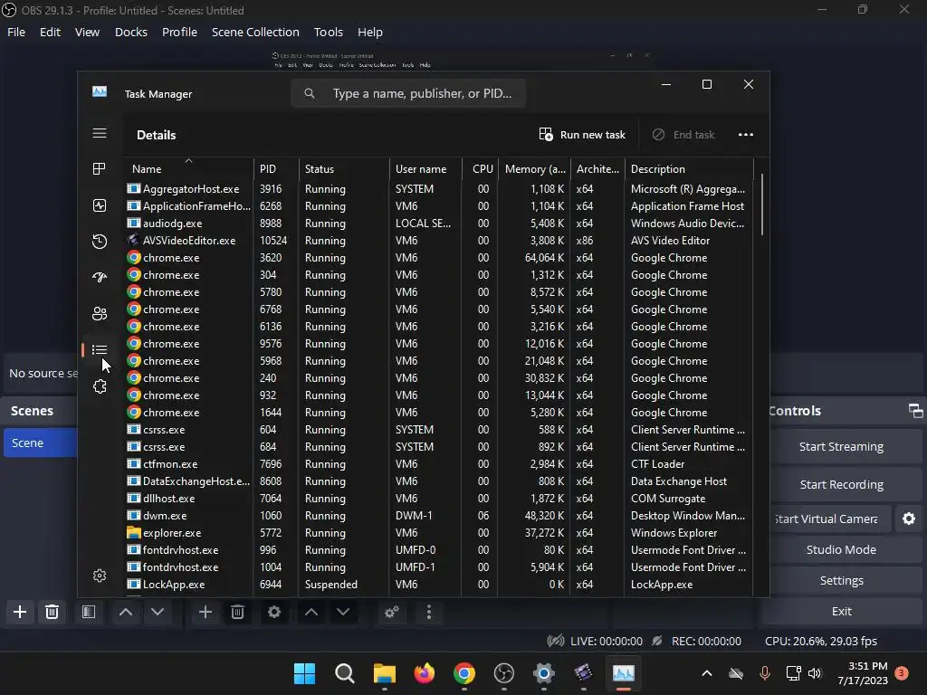Open Users page in Task Manager sidebar
This screenshot has height=695, width=927.
[100, 314]
